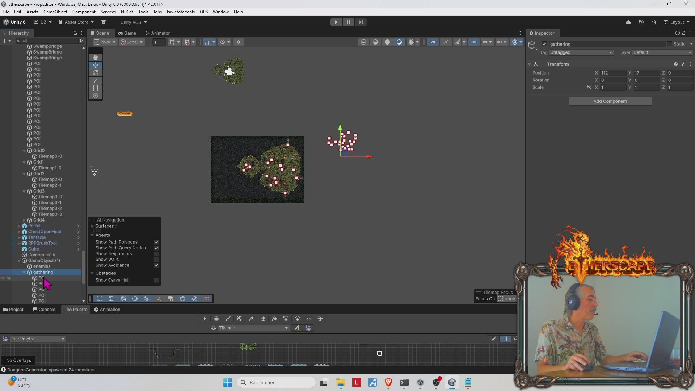Pick the tile palette Flood Fill tool
Viewport: 695px width, 391px height.
274,319
